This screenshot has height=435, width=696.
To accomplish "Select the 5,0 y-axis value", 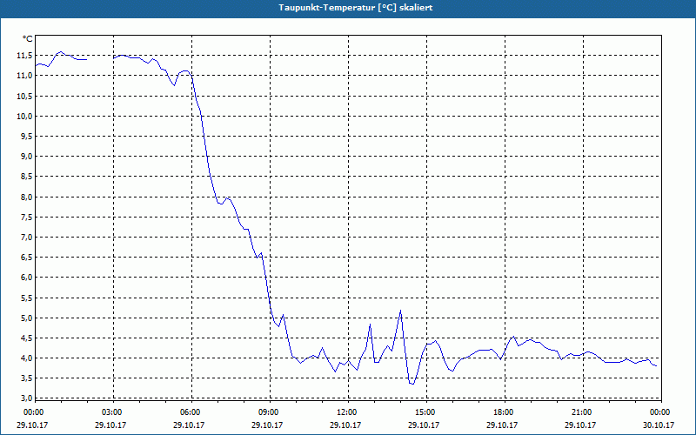I will pyautogui.click(x=26, y=318).
